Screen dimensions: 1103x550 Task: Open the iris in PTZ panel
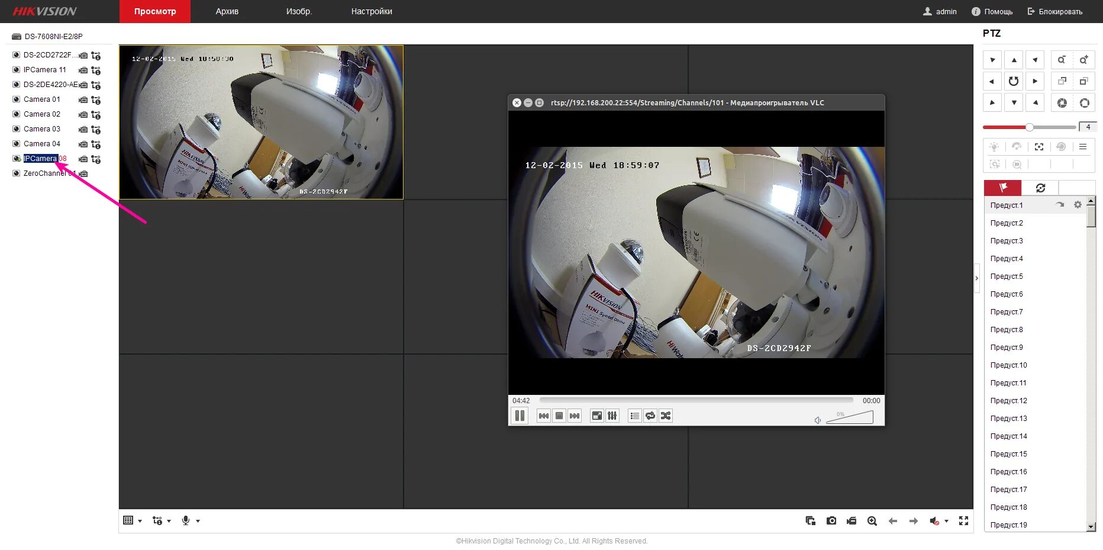(1083, 103)
